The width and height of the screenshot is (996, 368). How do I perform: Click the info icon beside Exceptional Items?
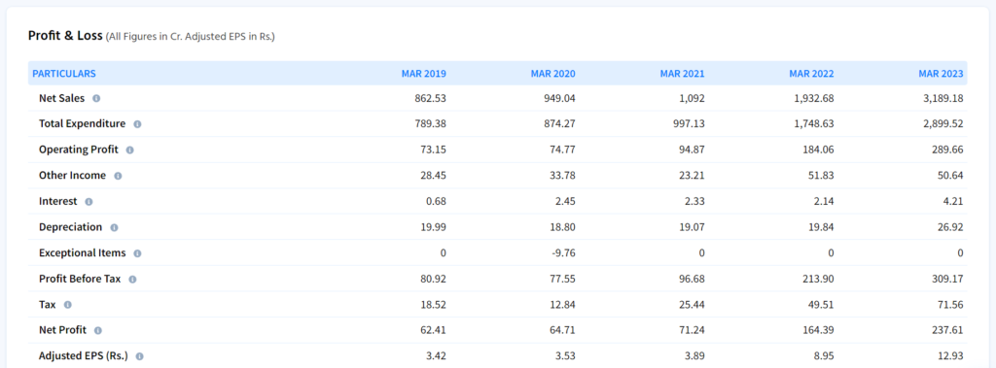coord(138,253)
